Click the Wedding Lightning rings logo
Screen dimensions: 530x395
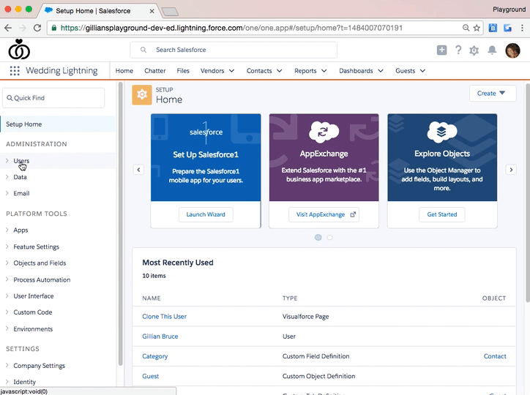click(x=19, y=49)
